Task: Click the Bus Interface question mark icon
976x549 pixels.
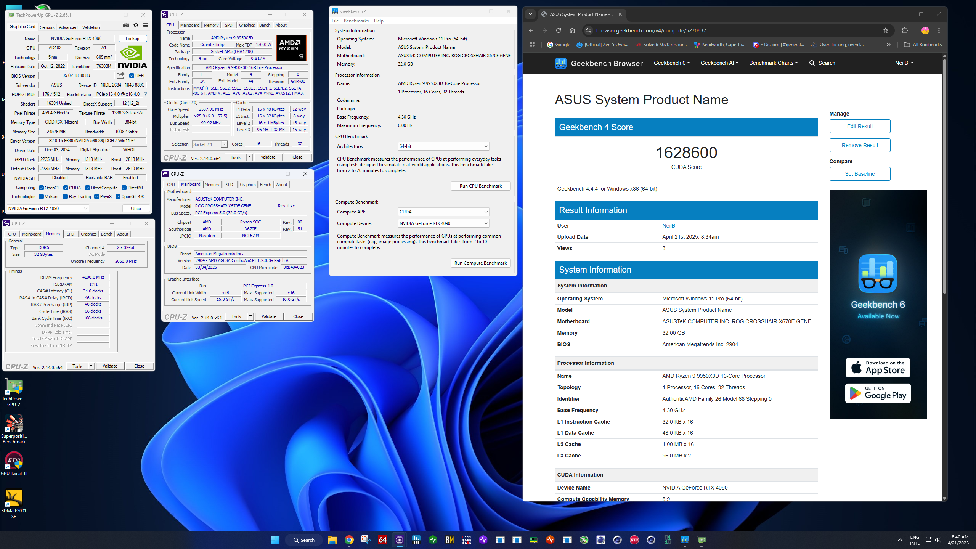Action: 145,94
